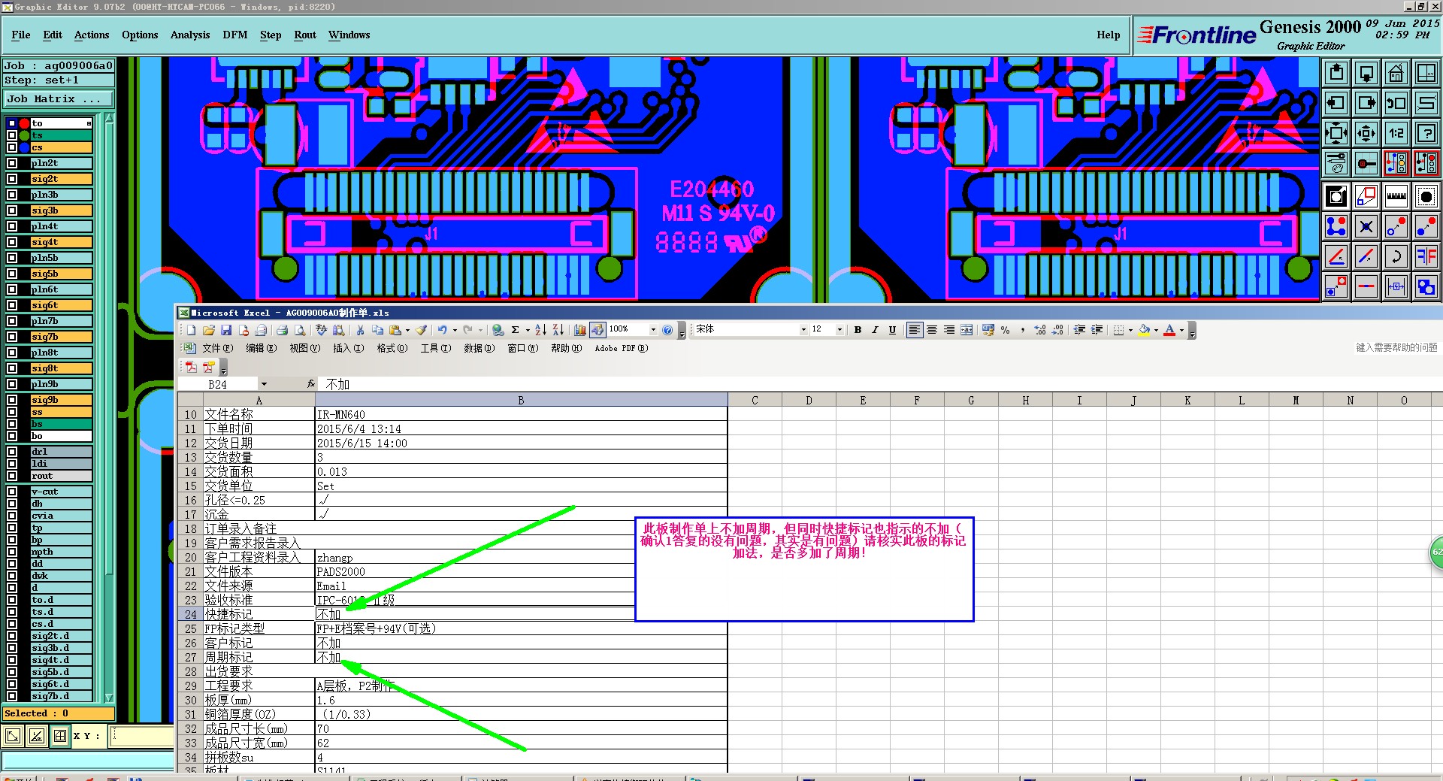Open font size 12 dropdown
The image size is (1443, 781).
click(839, 330)
